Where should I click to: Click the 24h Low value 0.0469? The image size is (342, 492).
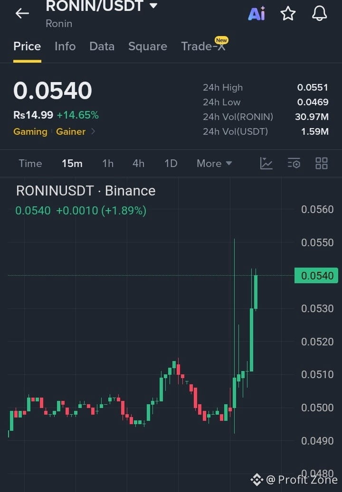pos(313,102)
